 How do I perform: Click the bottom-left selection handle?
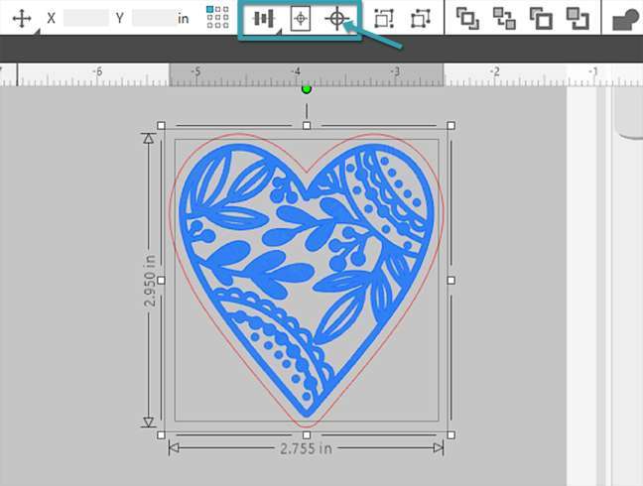pos(161,434)
